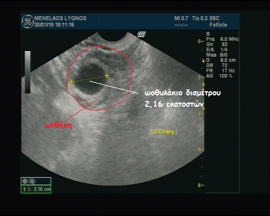Click the red ωοθήκη annotation text
270x216 pixels.
(58, 125)
